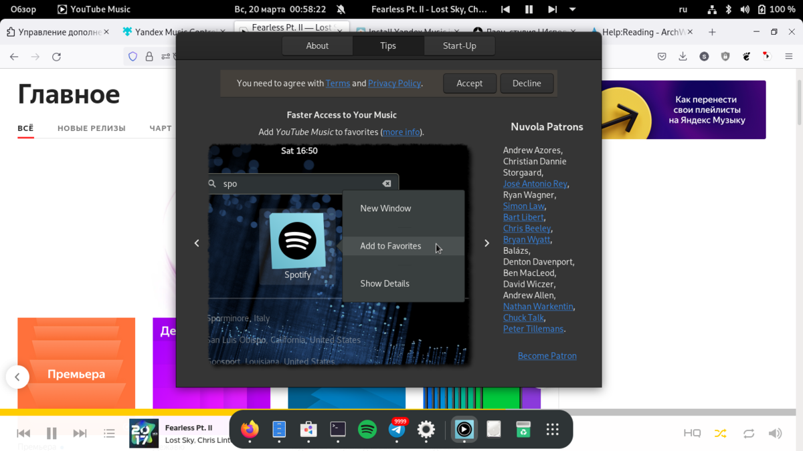Viewport: 803px width, 451px height.
Task: Toggle shuffle in the web player bar
Action: (721, 434)
